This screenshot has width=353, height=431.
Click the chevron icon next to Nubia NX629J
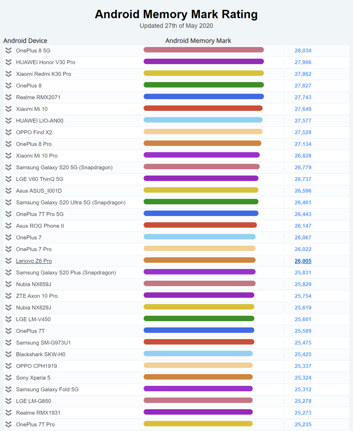coord(8,307)
